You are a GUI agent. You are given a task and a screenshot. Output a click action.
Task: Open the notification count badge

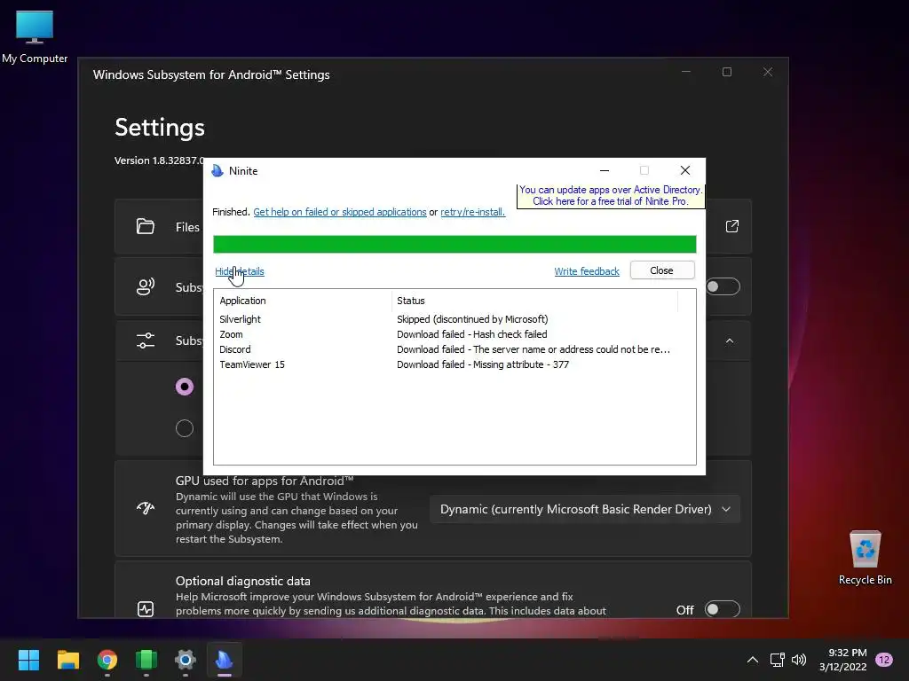pos(884,660)
